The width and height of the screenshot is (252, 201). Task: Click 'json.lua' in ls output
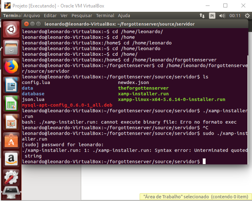coord(33,99)
